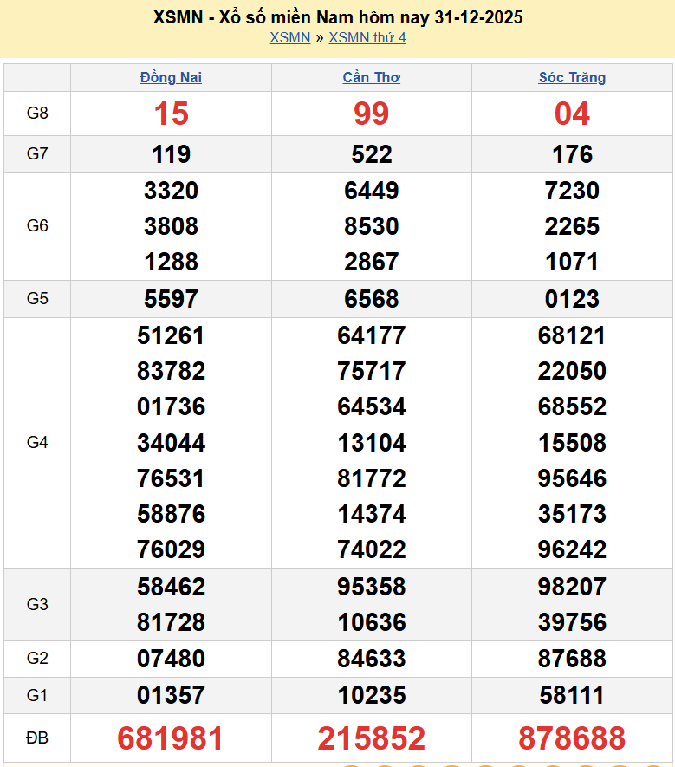Click Đồng Nai G8 number 15
This screenshot has width=675, height=767.
pyautogui.click(x=171, y=114)
